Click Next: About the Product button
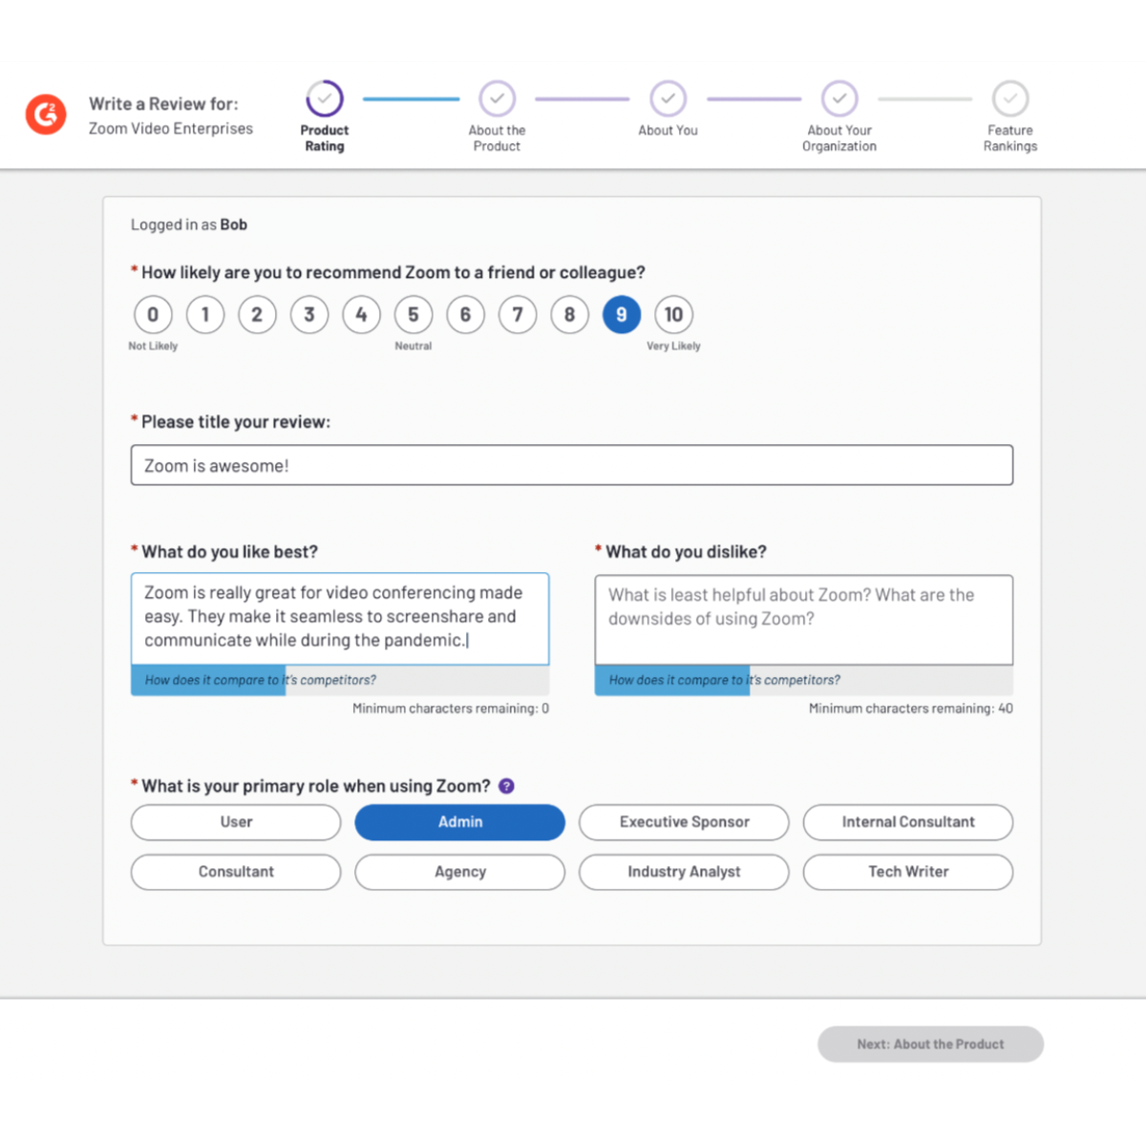Image resolution: width=1146 pixels, height=1146 pixels. click(930, 1044)
